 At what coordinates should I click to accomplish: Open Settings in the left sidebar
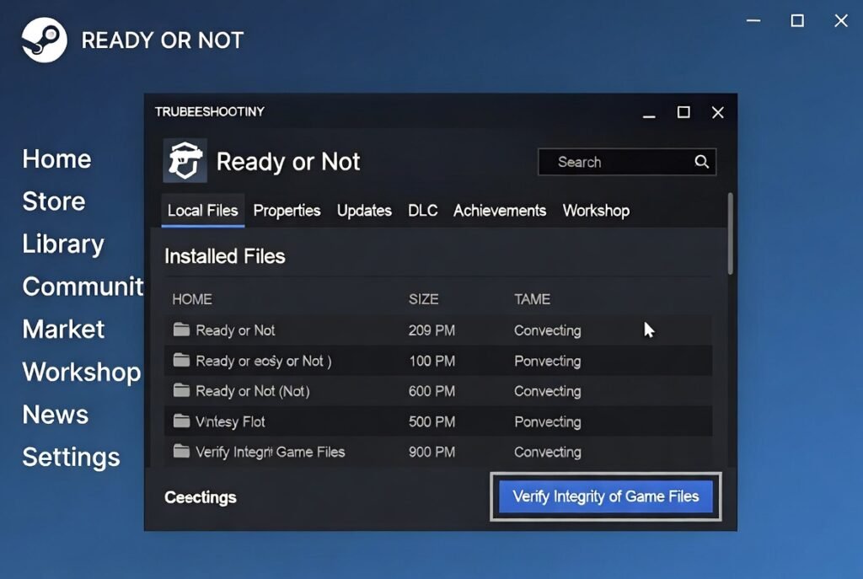[x=71, y=457]
